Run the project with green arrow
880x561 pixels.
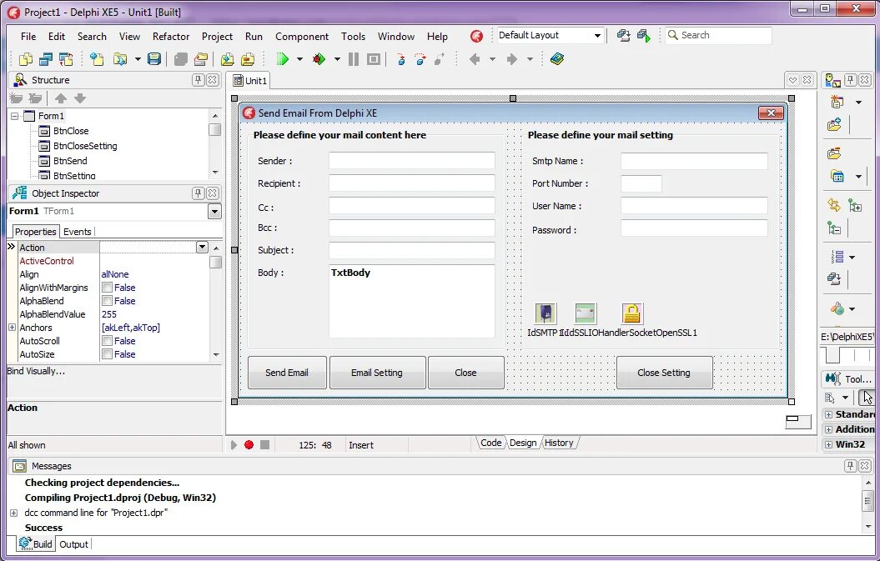coord(282,59)
